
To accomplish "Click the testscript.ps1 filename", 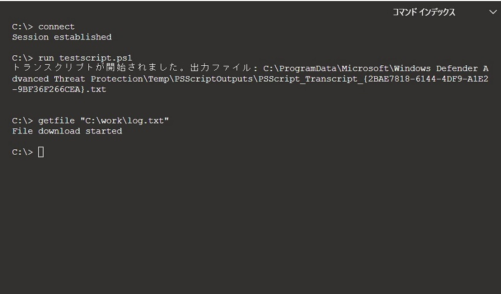I will click(96, 58).
